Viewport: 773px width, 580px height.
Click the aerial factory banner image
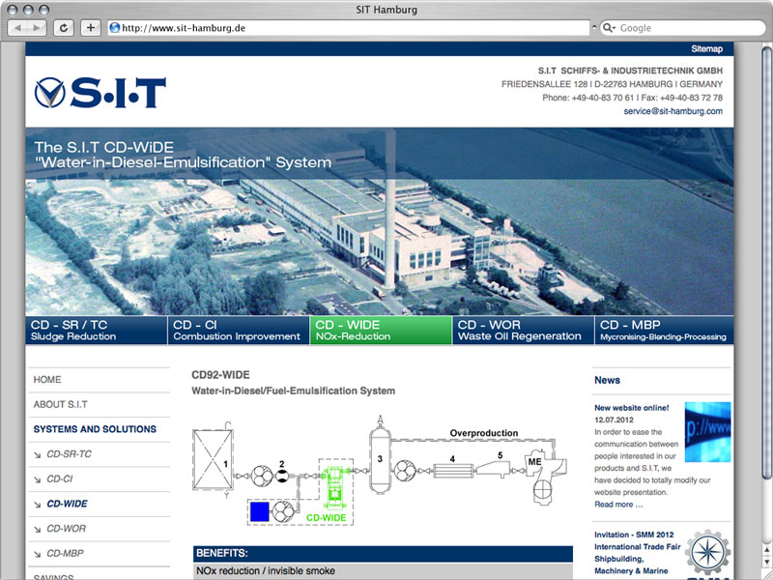point(380,221)
